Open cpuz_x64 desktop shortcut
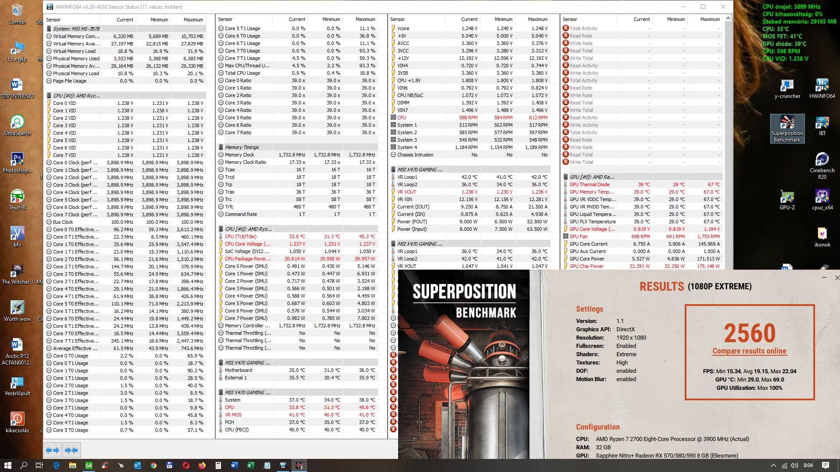The image size is (840, 472). click(x=822, y=200)
